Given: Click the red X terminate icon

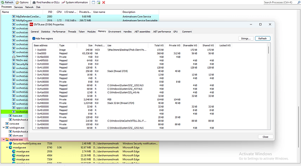Looking at the screenshot, I should tap(104, 3).
